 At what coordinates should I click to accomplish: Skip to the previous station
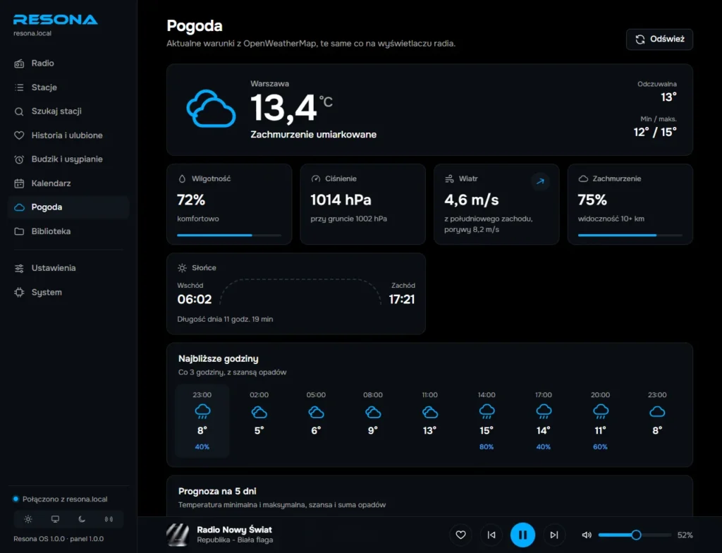tap(491, 535)
